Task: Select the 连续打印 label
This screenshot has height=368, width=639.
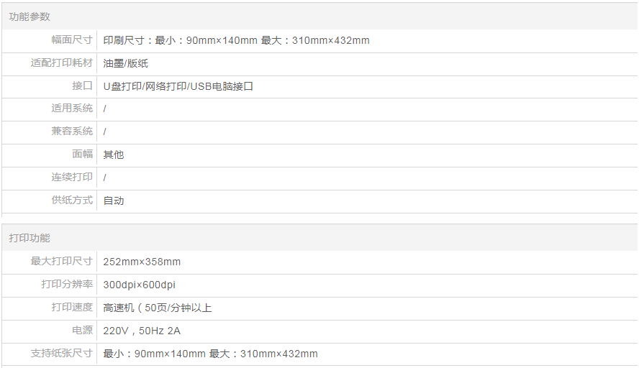Action: pos(72,177)
